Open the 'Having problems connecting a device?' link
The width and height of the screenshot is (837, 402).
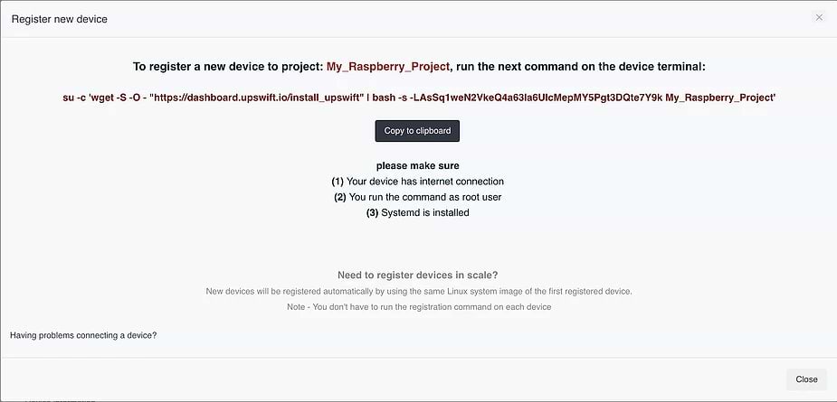coord(83,335)
